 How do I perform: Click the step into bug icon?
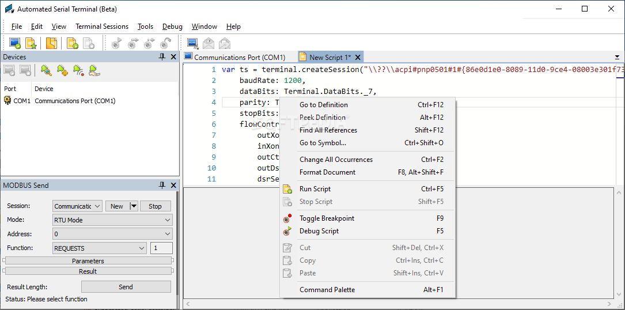click(x=149, y=43)
